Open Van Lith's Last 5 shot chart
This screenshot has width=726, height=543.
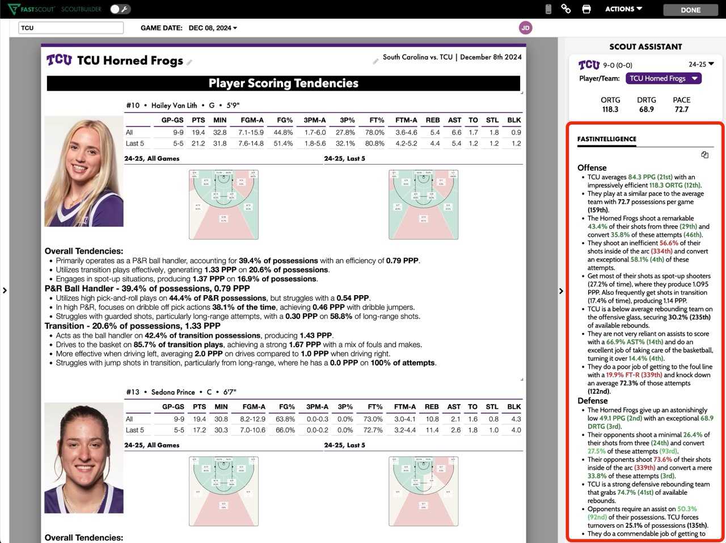click(x=423, y=204)
